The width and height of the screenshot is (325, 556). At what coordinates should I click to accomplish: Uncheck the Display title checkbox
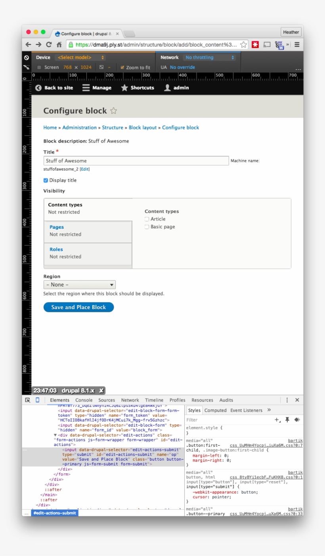pyautogui.click(x=46, y=180)
